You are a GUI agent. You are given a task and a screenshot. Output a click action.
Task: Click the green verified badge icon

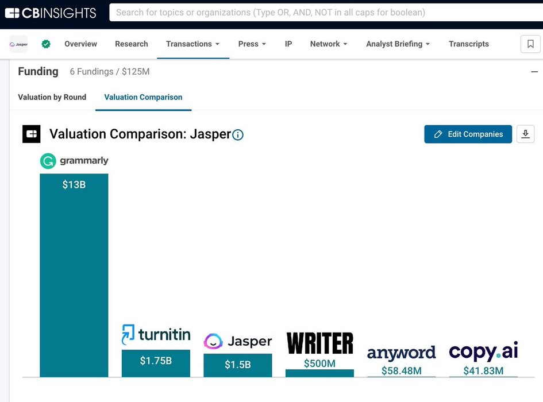pyautogui.click(x=46, y=44)
